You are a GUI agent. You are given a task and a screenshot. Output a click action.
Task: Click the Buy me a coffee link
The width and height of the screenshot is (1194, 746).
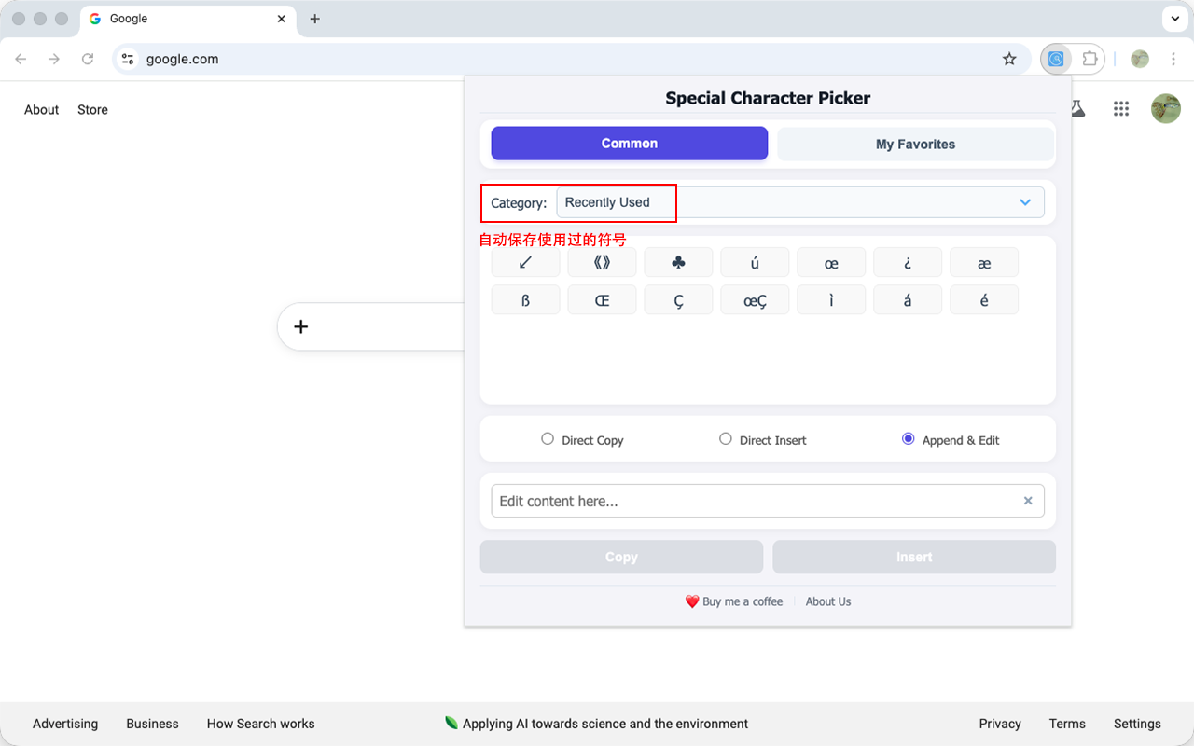(x=734, y=601)
